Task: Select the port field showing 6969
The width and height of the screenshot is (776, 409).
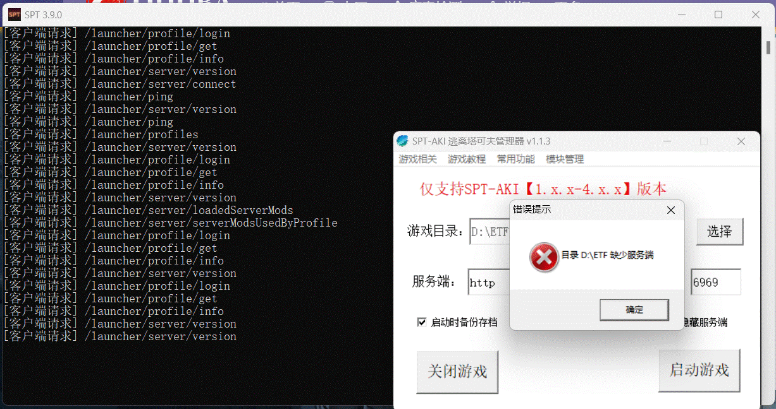Action: 715,282
